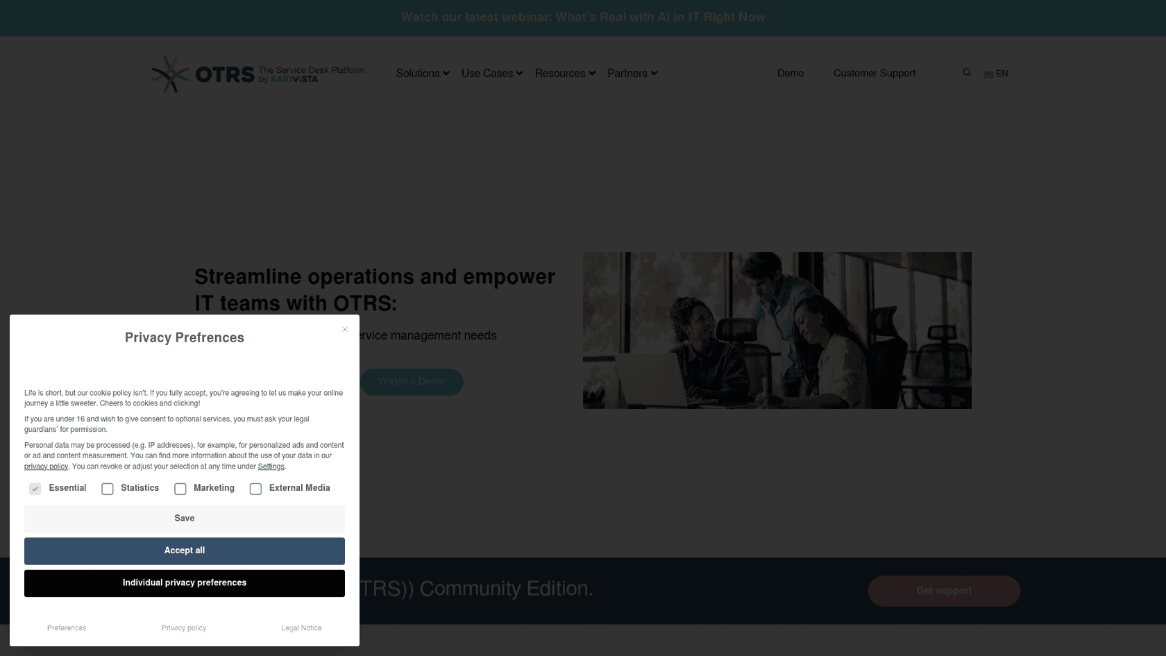This screenshot has width=1166, height=656.
Task: Click the Accept all button
Action: [x=185, y=550]
